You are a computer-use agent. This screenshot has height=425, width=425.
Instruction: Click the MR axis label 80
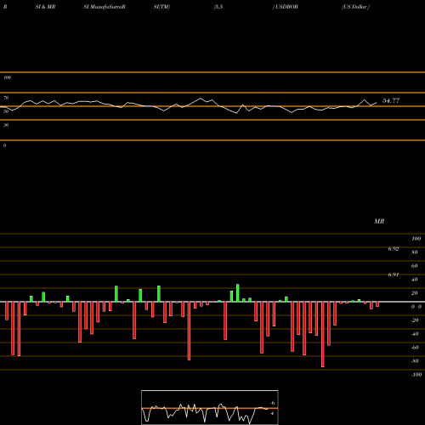pyautogui.click(x=415, y=252)
